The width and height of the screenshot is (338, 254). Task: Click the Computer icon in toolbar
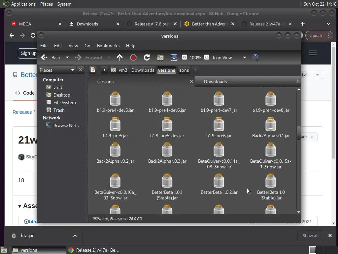point(174,58)
